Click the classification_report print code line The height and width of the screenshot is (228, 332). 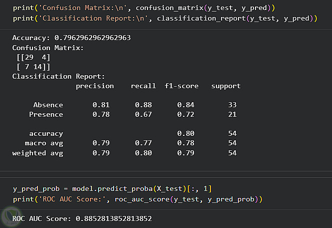click(x=164, y=19)
